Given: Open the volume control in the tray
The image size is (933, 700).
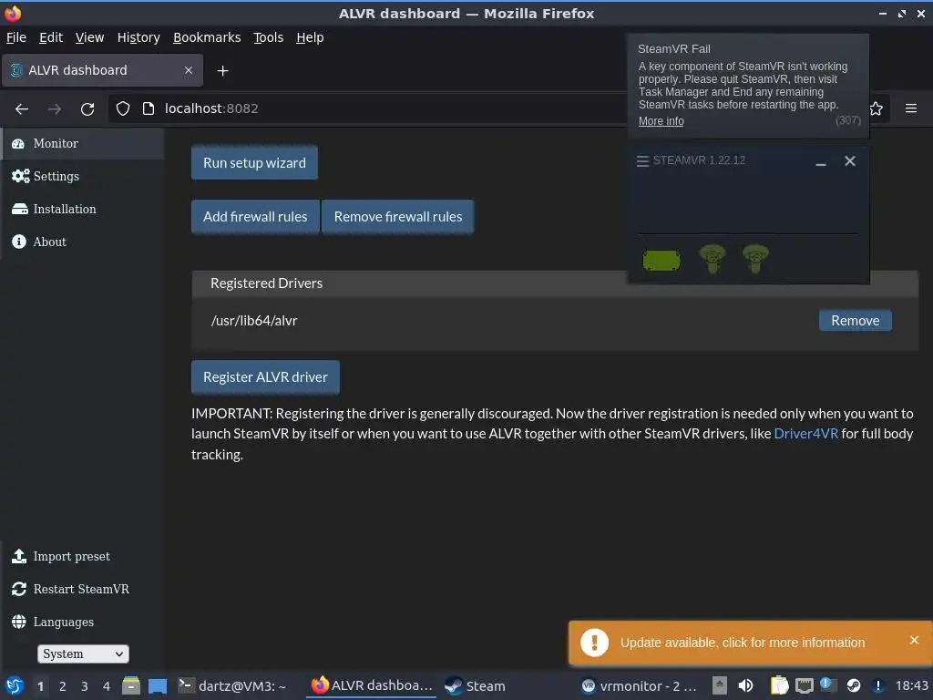Looking at the screenshot, I should 745,685.
